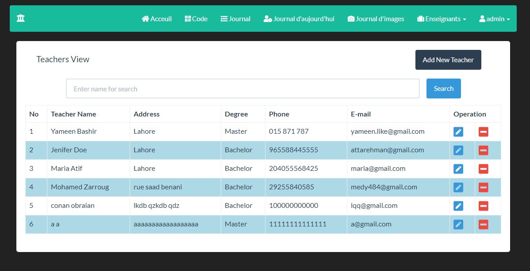Image resolution: width=530 pixels, height=271 pixels.
Task: Click phone number 100000000000
Action: pyautogui.click(x=293, y=206)
